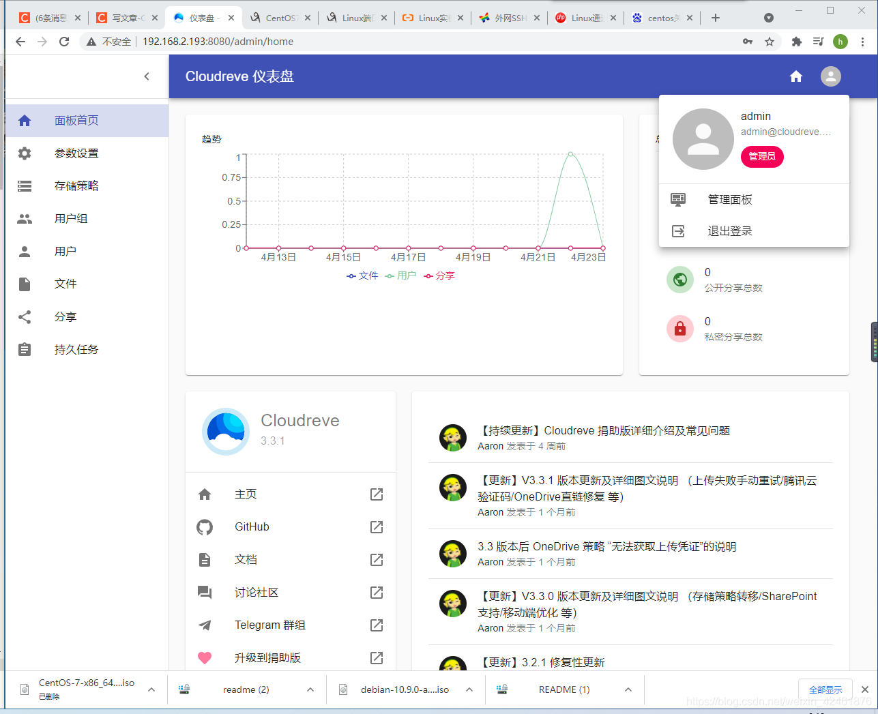Open Chrome's three-dot menu
This screenshot has height=714, width=878.
point(862,42)
